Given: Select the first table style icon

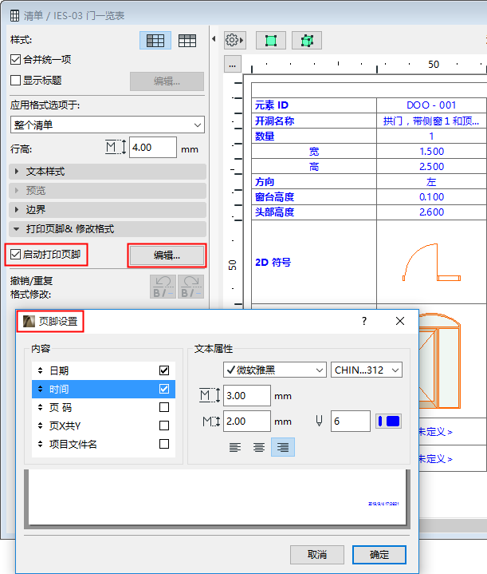Looking at the screenshot, I should 155,40.
